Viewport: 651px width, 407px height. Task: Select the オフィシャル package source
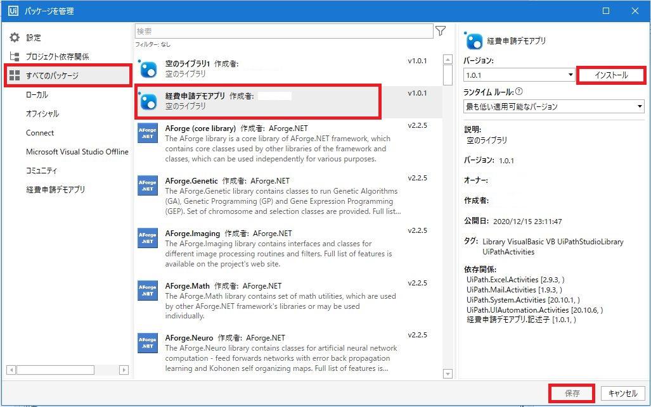pos(42,113)
